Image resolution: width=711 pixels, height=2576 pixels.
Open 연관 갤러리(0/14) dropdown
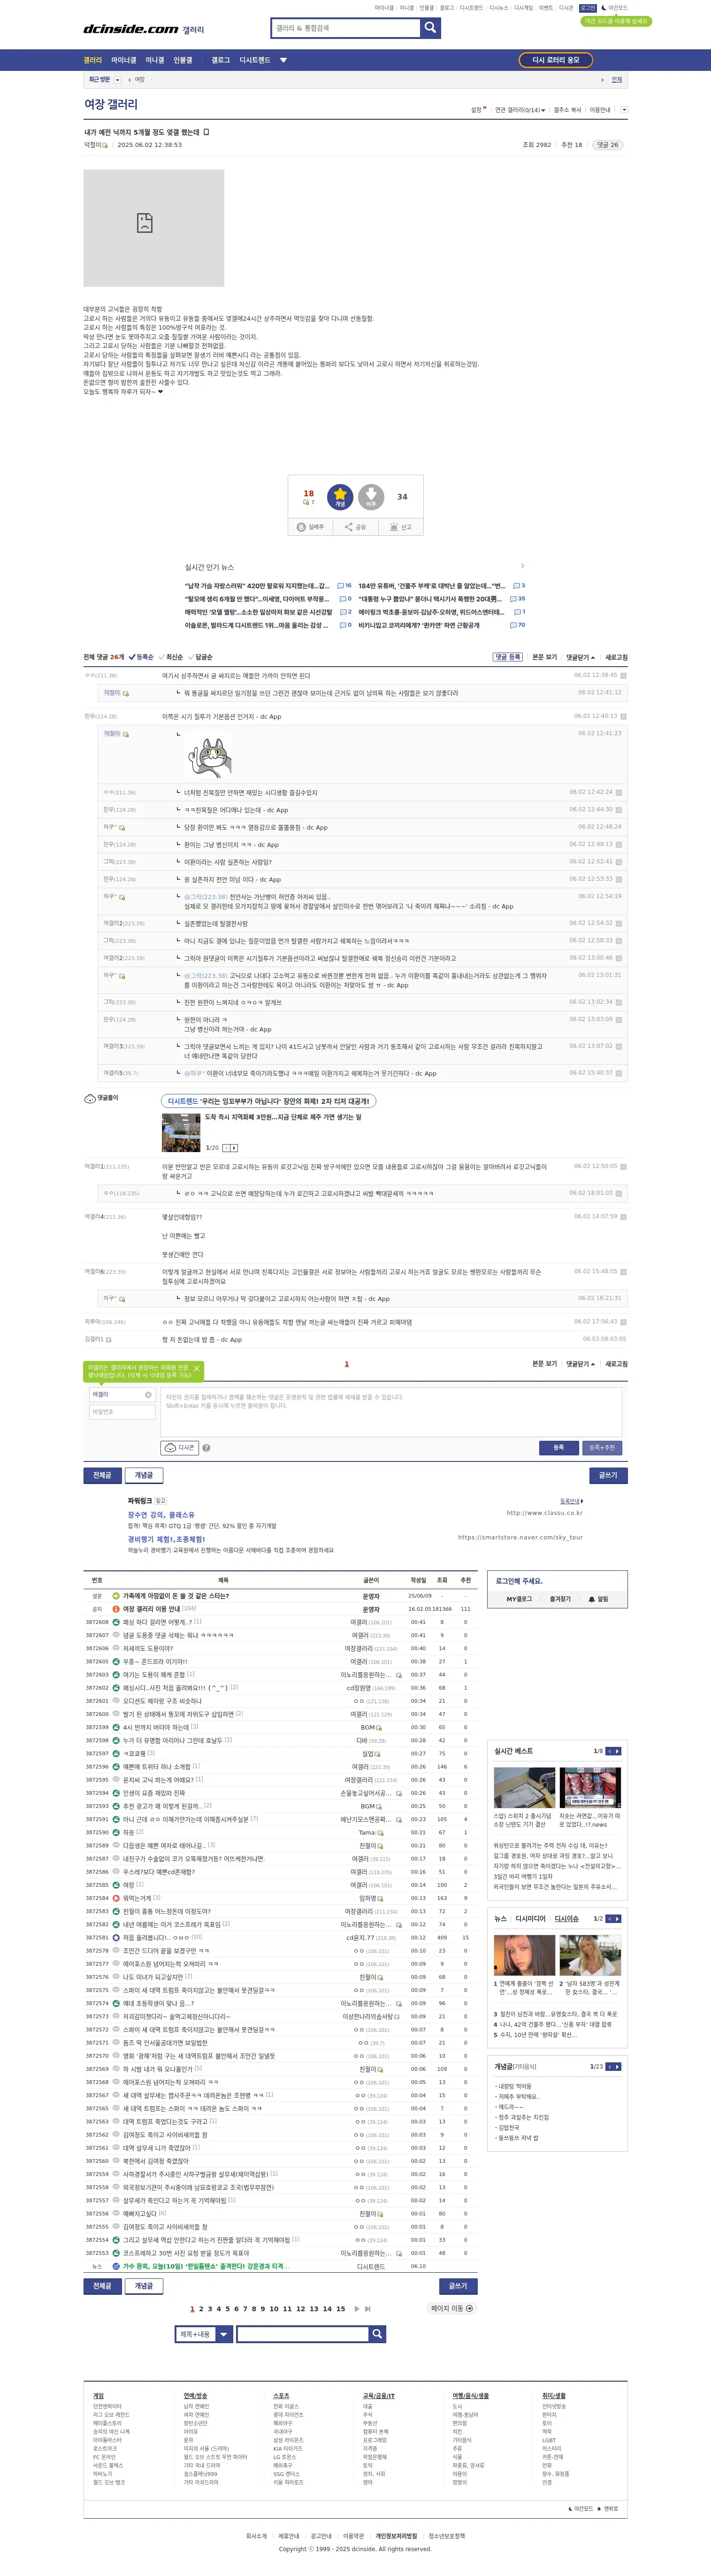point(520,110)
